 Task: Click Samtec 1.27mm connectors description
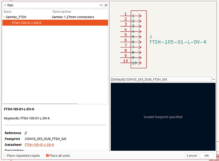click(x=73, y=17)
